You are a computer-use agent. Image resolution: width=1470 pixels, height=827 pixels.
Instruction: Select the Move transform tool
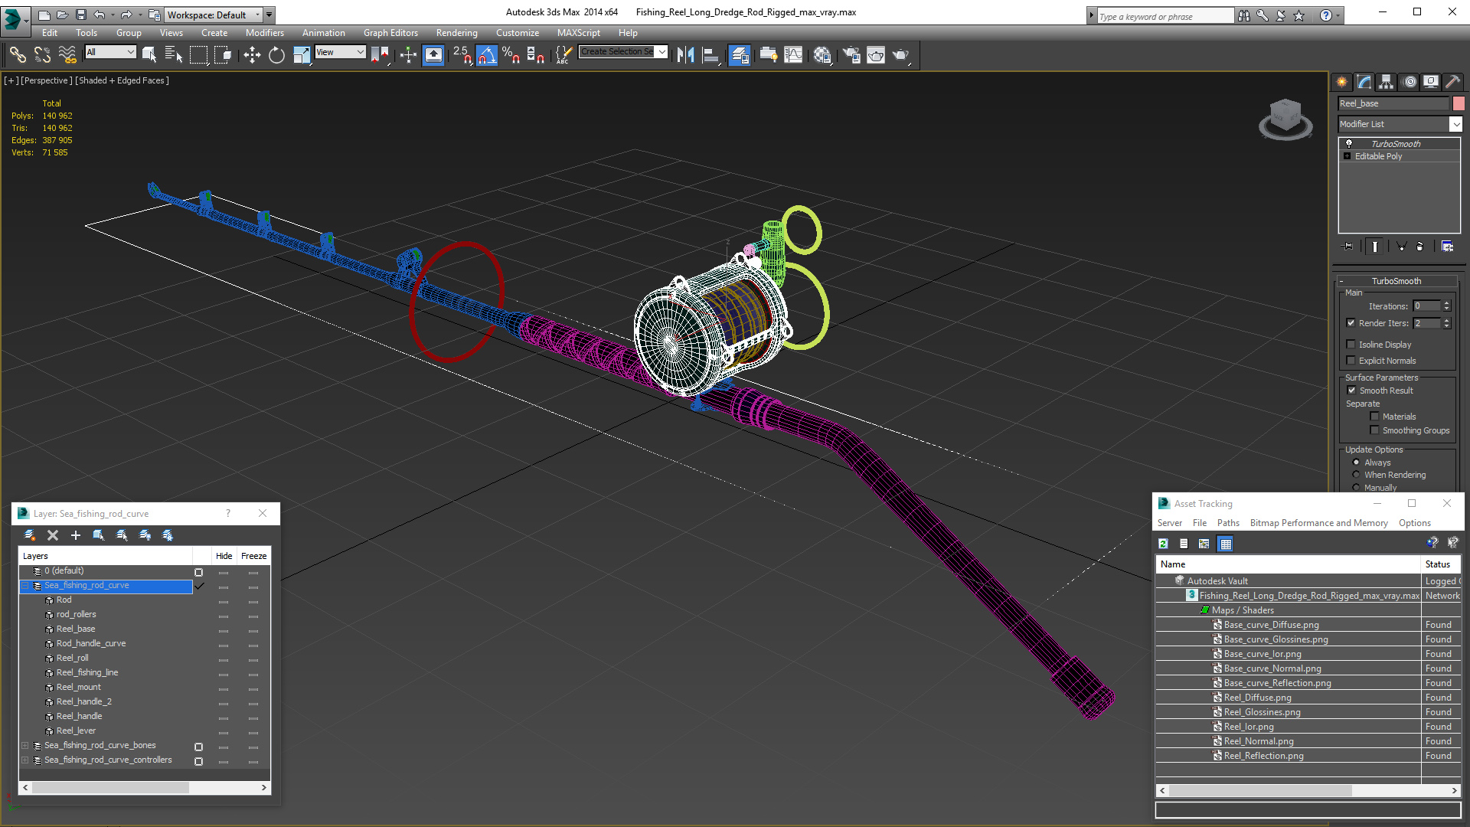click(x=252, y=54)
